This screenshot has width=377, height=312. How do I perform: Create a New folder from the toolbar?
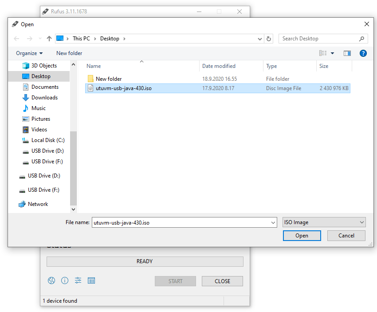69,53
